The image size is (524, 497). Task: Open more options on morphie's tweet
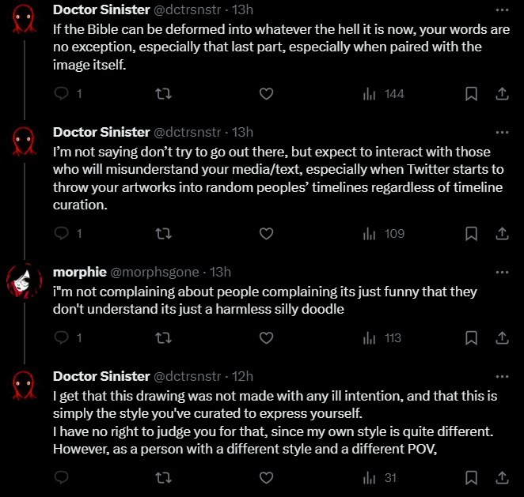coord(502,272)
